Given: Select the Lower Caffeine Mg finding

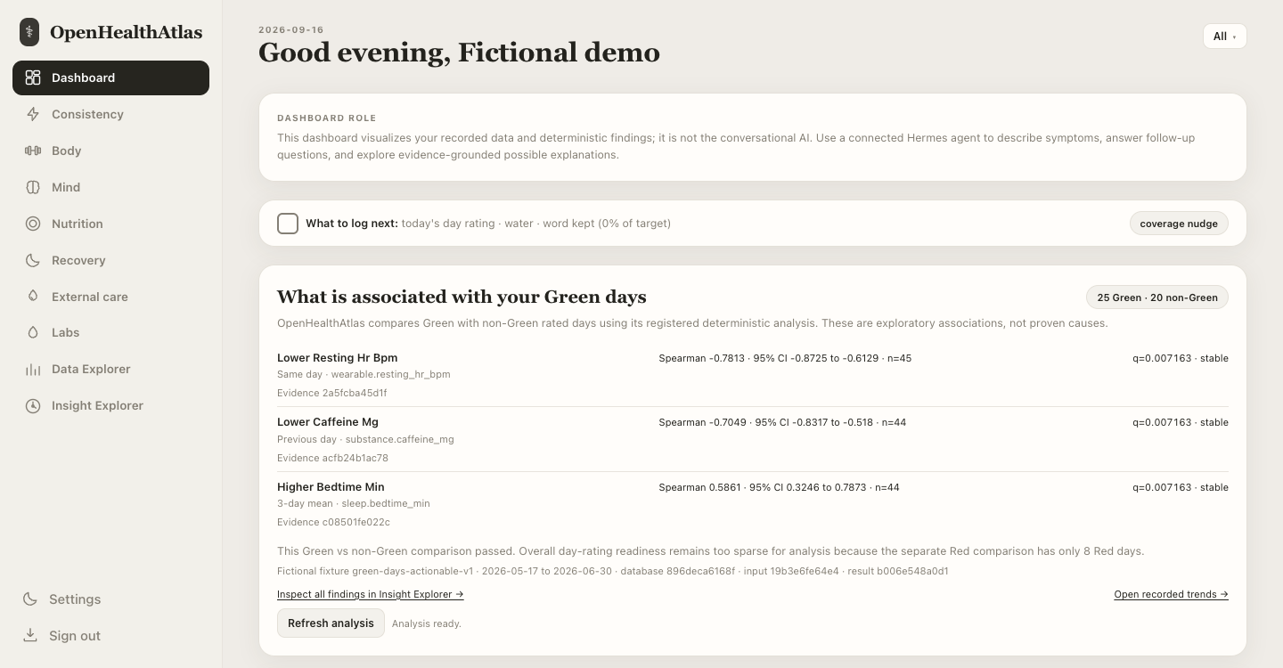Looking at the screenshot, I should coord(753,439).
